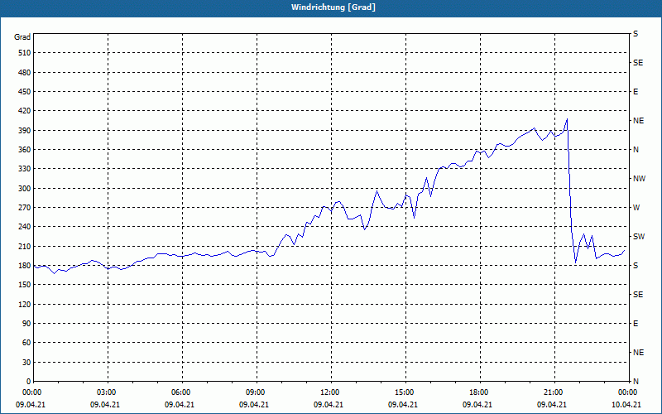Select the 18:00 time axis label

click(x=480, y=392)
